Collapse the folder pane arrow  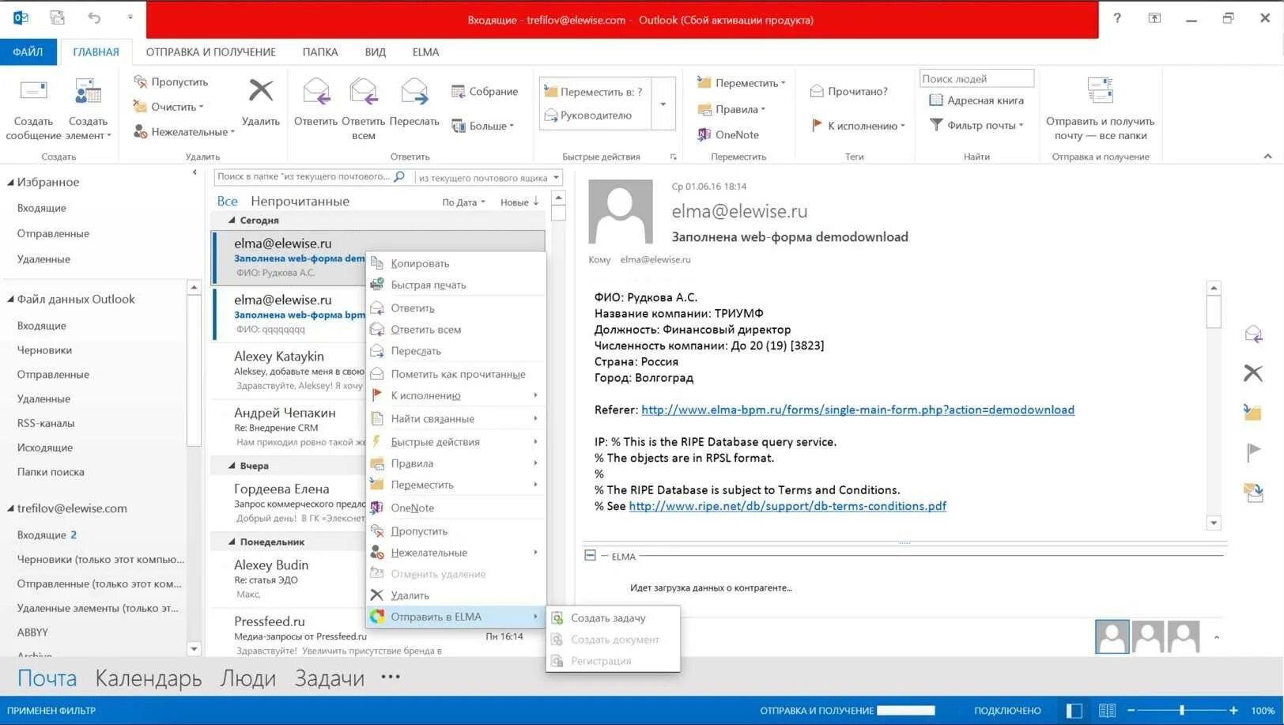194,172
